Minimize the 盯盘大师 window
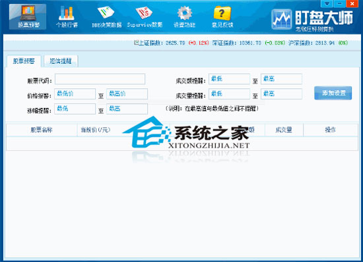 click(340, 3)
